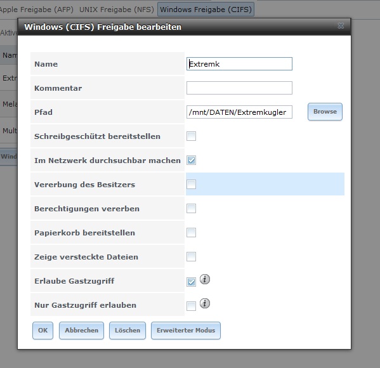Viewport: 380px width, 368px height.
Task: Click the Abbrechen button
Action: point(81,331)
